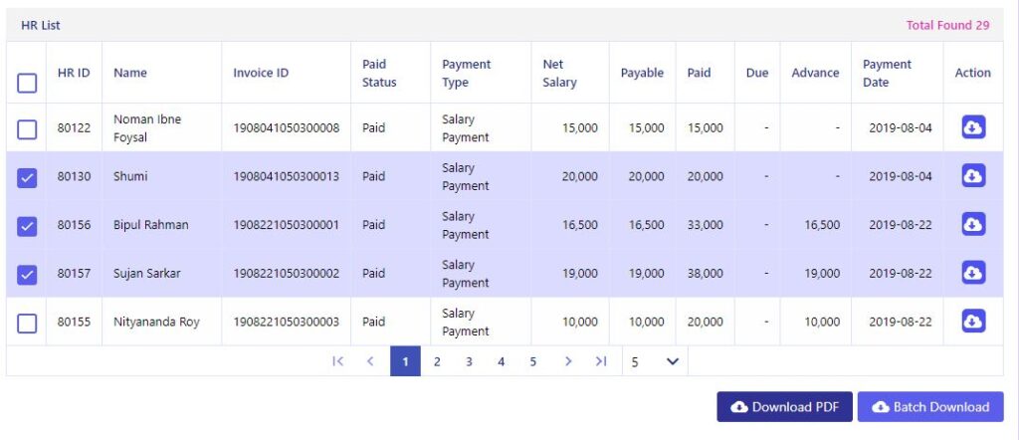This screenshot has width=1019, height=440.
Task: Check the box for HR ID 80122
Action: click(27, 129)
